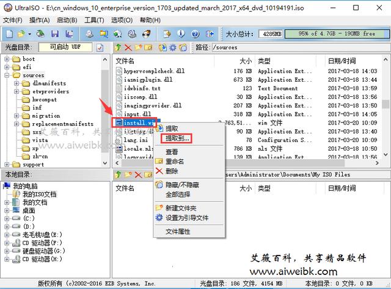Screen dimensions: 391x289
Task: Expand the support folder node
Action: point(7,165)
